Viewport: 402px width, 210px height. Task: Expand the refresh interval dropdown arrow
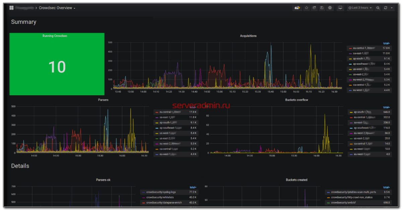(392, 8)
